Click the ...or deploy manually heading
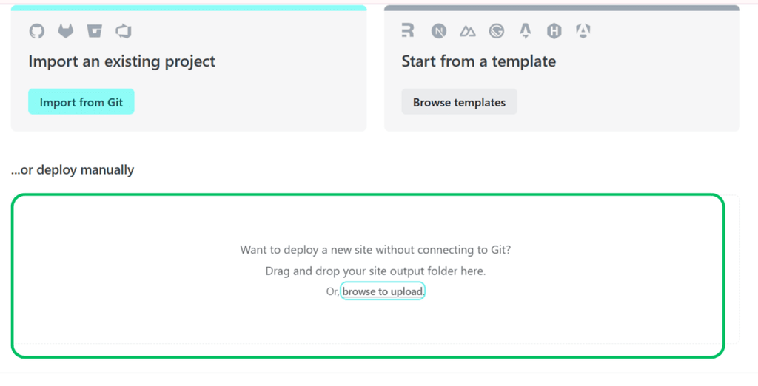Screen dimensions: 758x386 73,170
